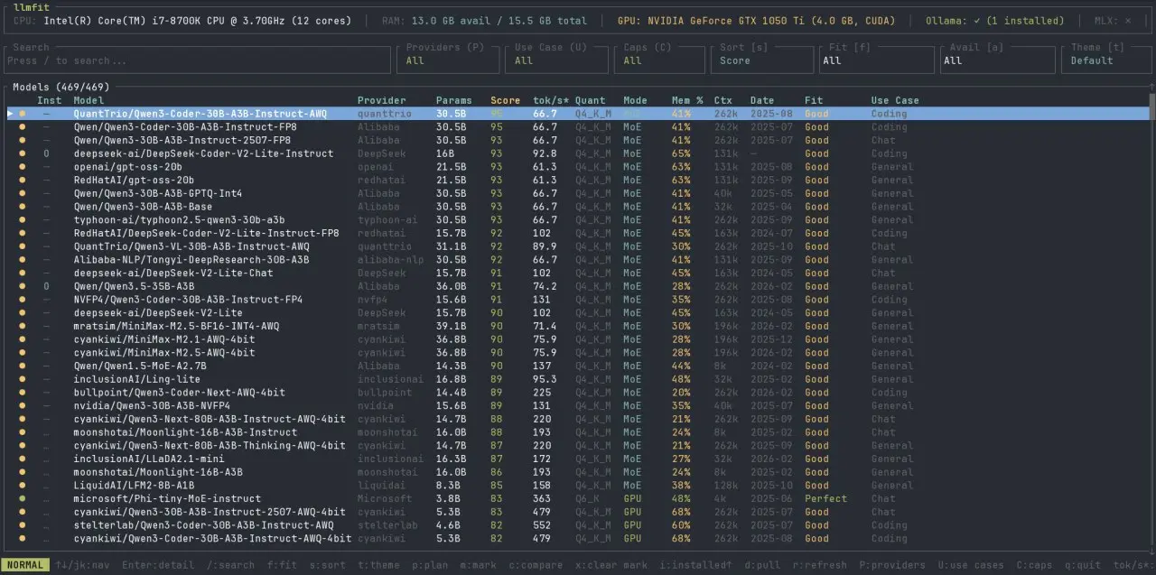
Task: Select bullpoint/Qwen3-Coder-Next-AWQ-4bit row
Action: click(x=577, y=393)
